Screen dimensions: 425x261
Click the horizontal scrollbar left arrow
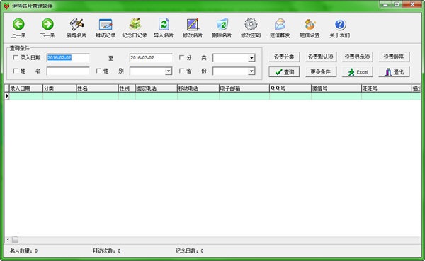[x=8, y=240]
